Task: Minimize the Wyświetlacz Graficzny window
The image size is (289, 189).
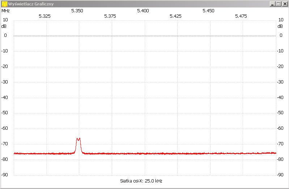Action: tap(272, 4)
